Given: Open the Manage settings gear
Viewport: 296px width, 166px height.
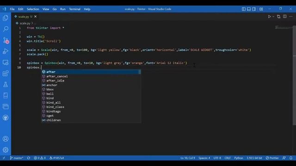Looking at the screenshot, I should [6, 150].
